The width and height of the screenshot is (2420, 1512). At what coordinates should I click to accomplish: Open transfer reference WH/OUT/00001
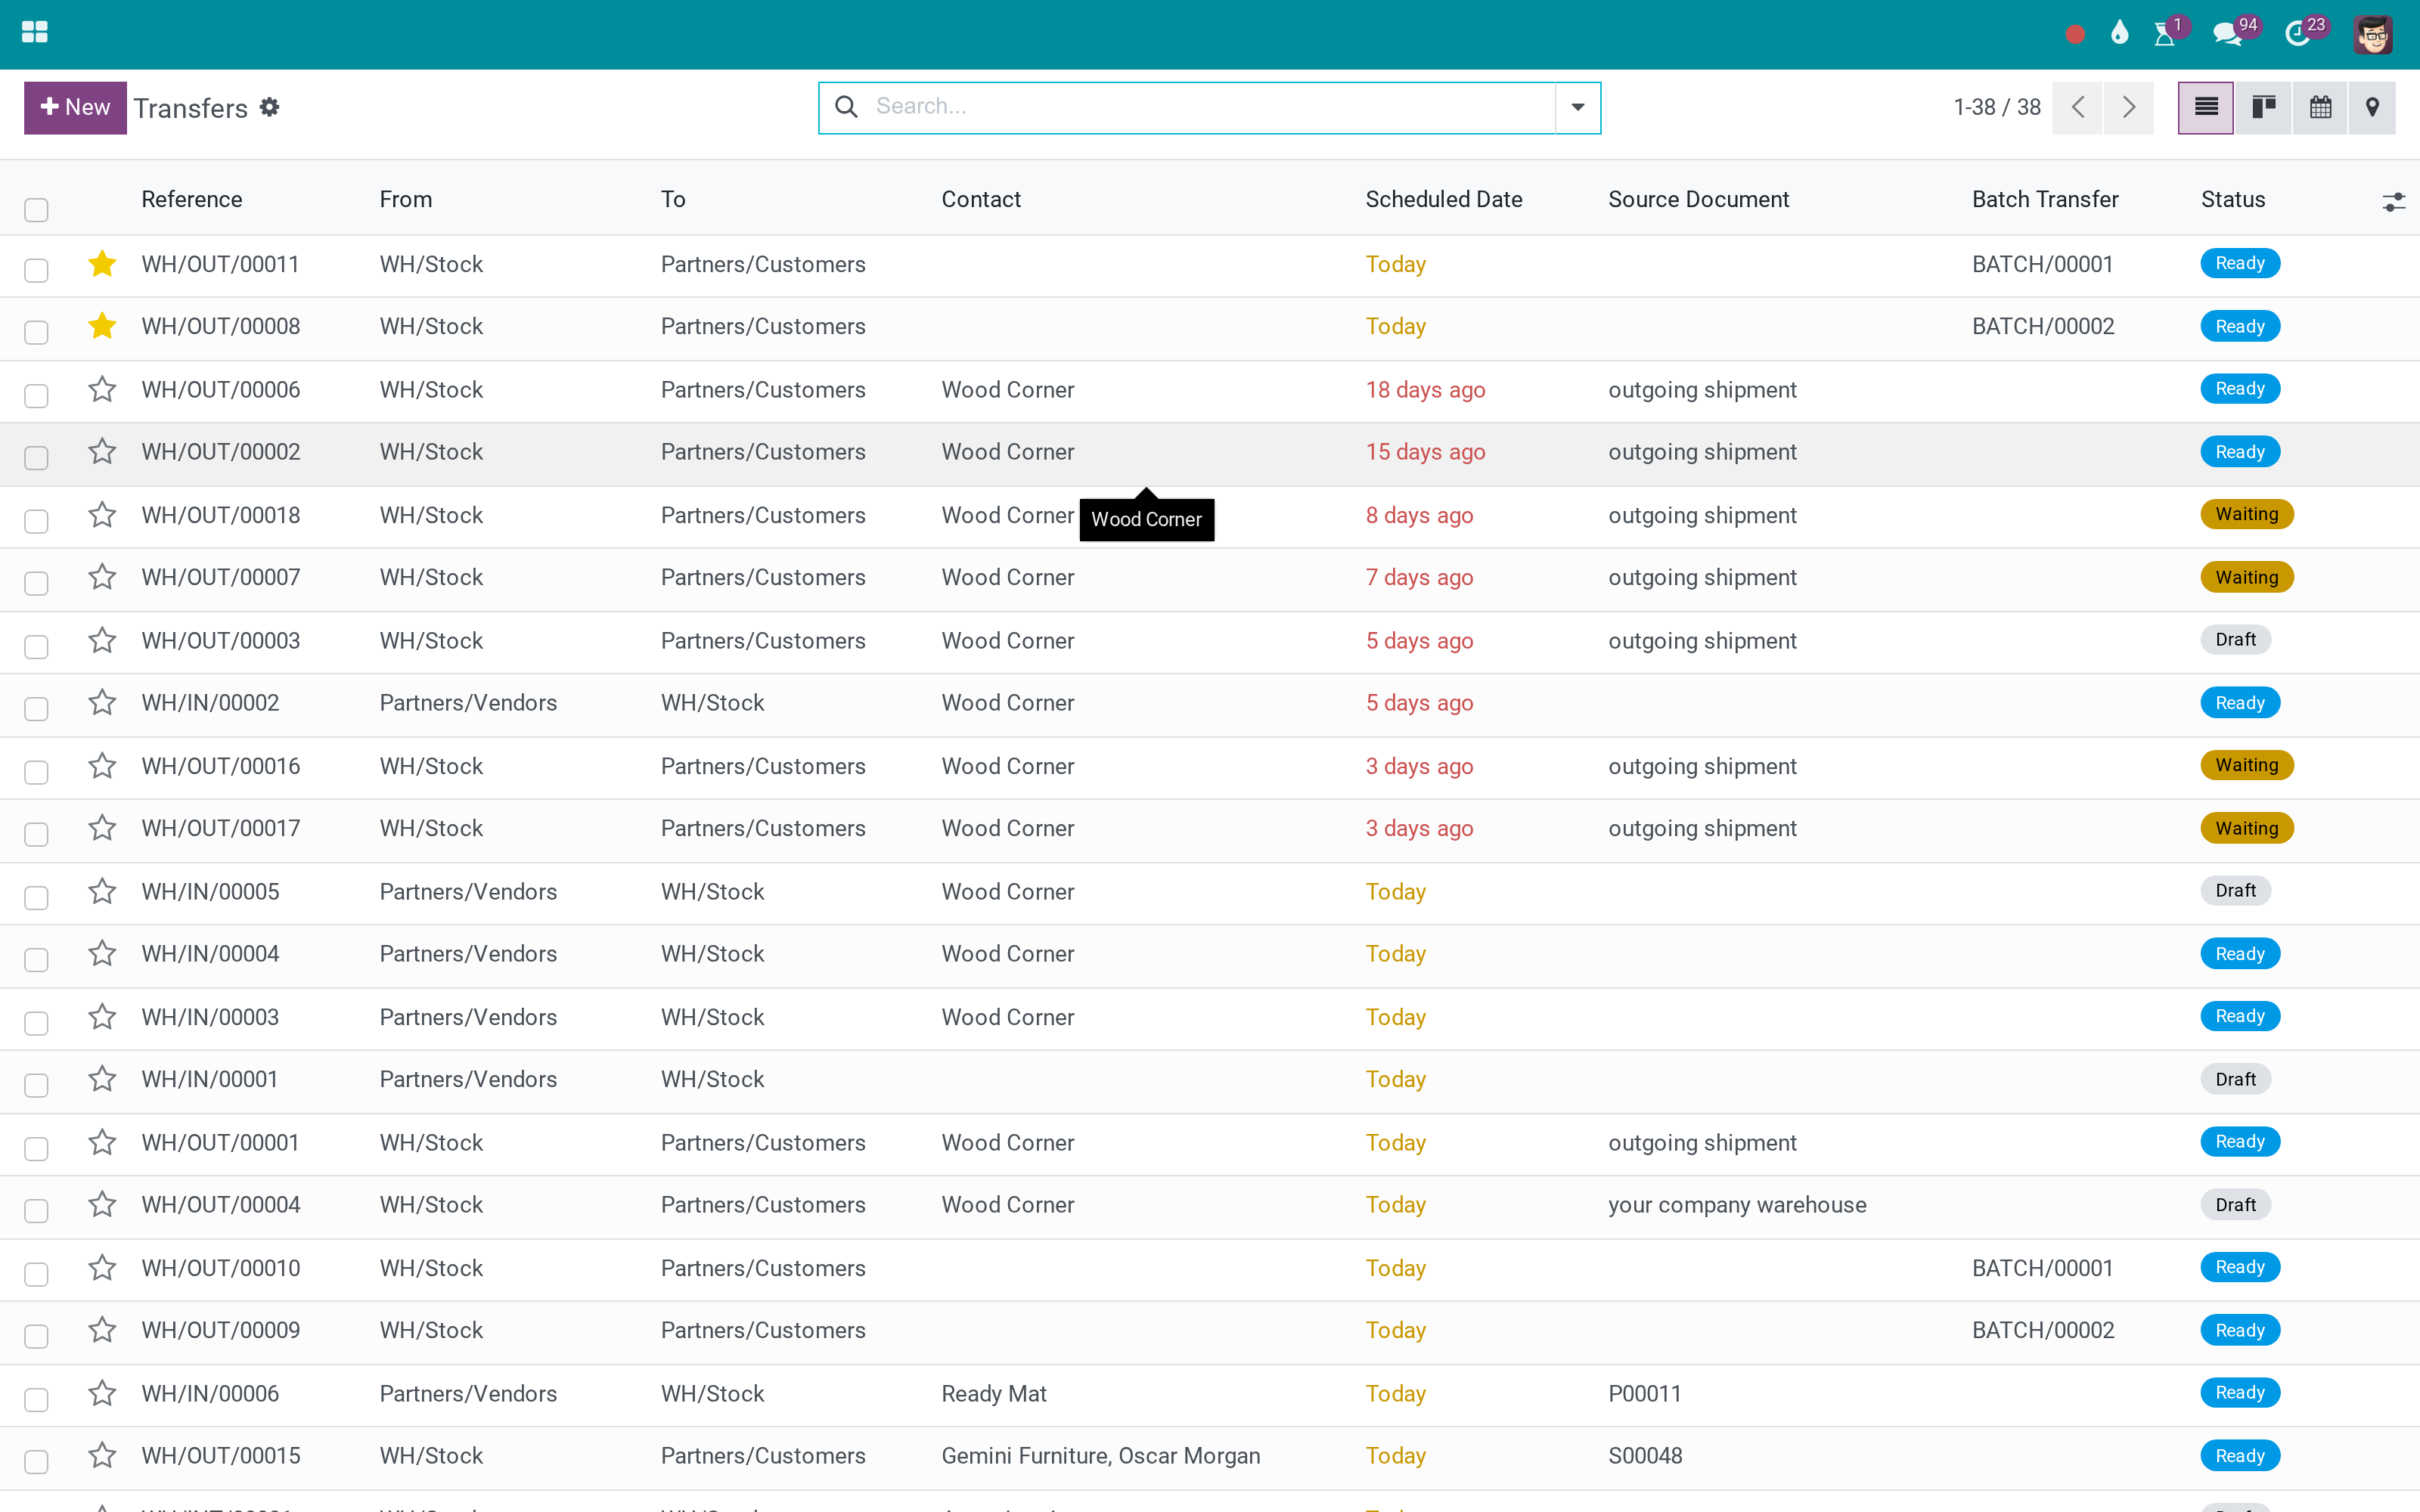[x=220, y=1142]
